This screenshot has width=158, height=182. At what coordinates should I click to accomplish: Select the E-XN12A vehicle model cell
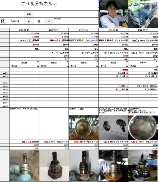(15, 21)
